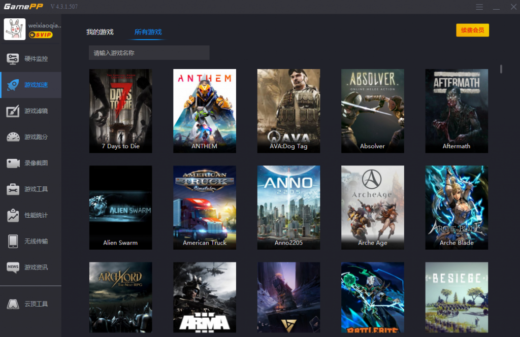
Task: Click the 游戏跑分 sidebar label
Action: [x=36, y=137]
